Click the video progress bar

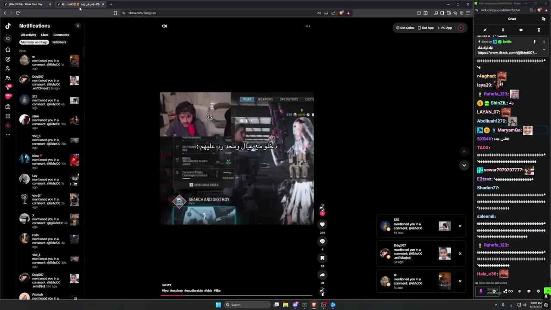[237, 295]
